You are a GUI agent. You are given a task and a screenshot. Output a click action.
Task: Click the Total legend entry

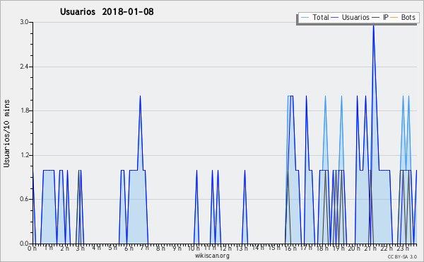click(x=315, y=17)
